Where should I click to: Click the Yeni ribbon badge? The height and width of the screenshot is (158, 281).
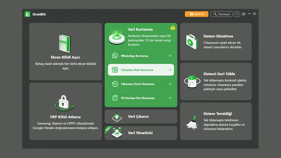coord(108,129)
